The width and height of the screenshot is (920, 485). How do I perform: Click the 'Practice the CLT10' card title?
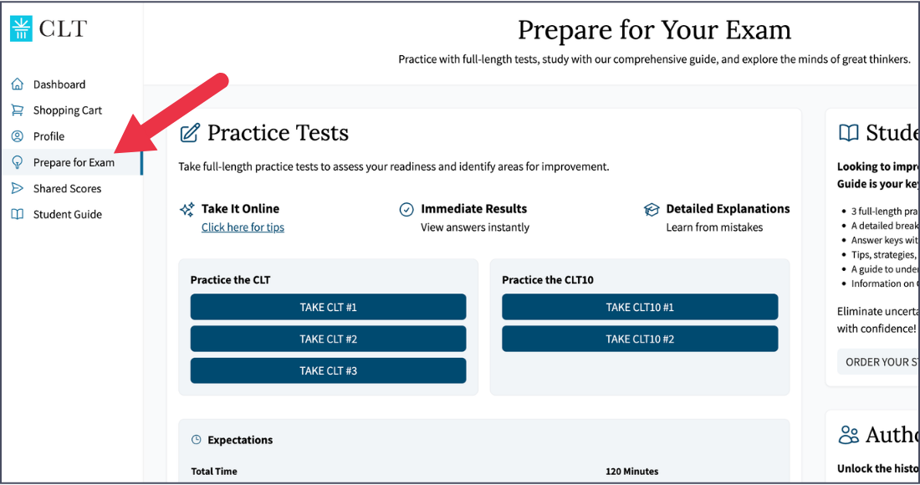[x=548, y=280]
